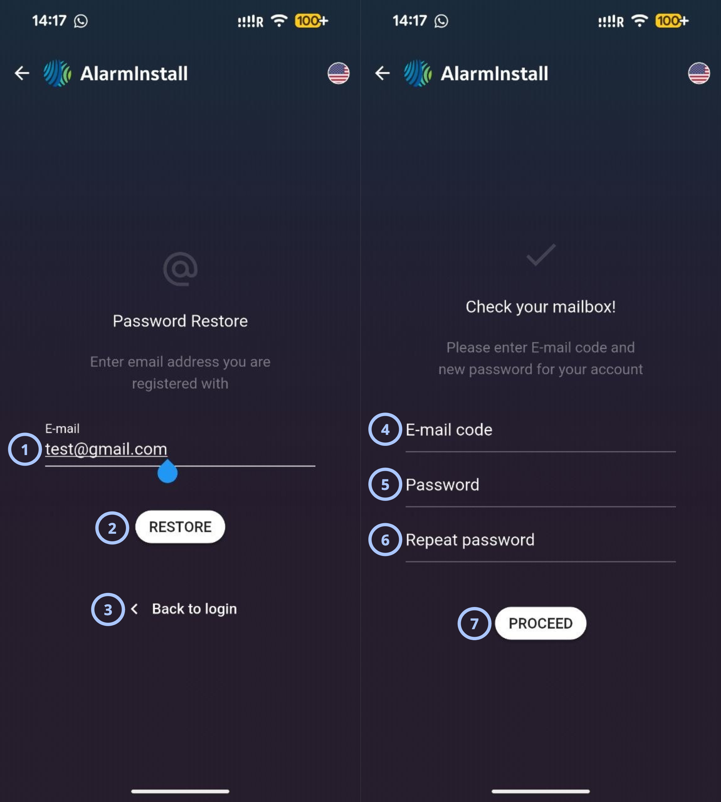Click the RESTORE button
The height and width of the screenshot is (802, 721).
click(x=180, y=527)
